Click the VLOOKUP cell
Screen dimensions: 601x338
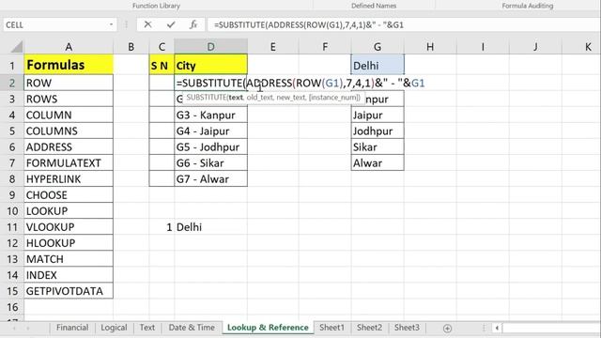(x=69, y=227)
